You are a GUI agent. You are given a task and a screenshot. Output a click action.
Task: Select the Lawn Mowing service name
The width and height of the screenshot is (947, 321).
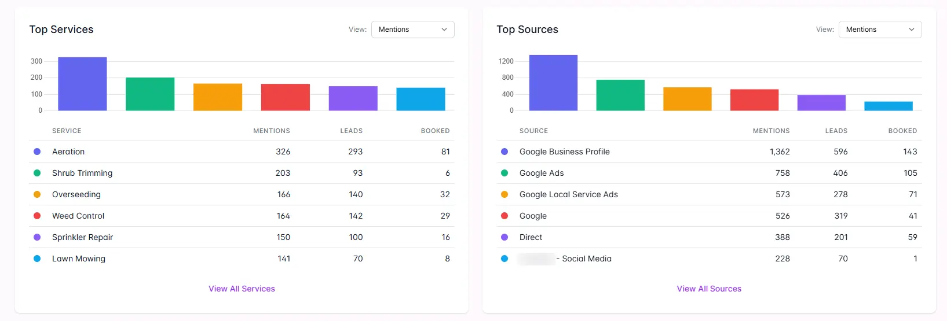(79, 259)
